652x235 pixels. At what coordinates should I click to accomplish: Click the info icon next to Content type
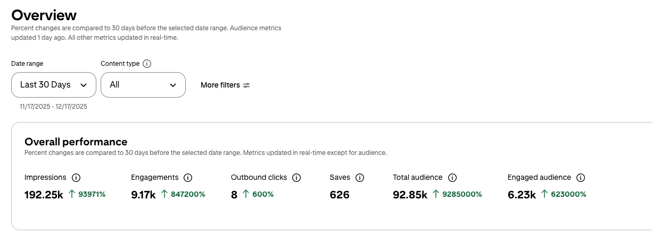tap(147, 64)
